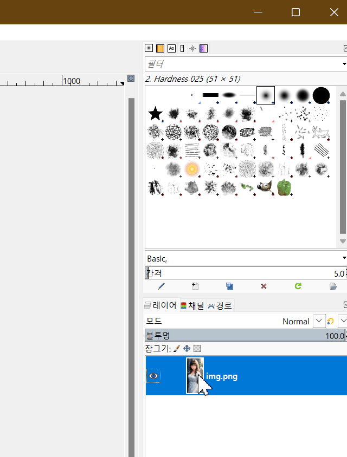Click the edit brush pencil icon

pyautogui.click(x=161, y=286)
